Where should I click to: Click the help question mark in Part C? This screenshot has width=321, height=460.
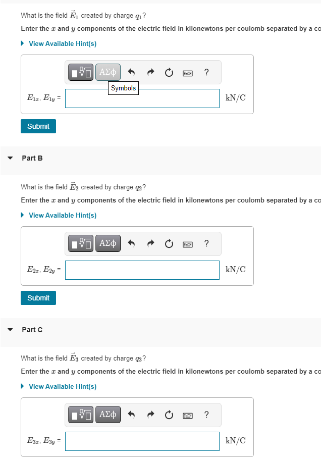[x=206, y=415]
